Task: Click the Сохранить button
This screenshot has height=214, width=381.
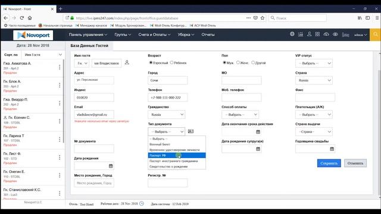Action: [x=329, y=163]
